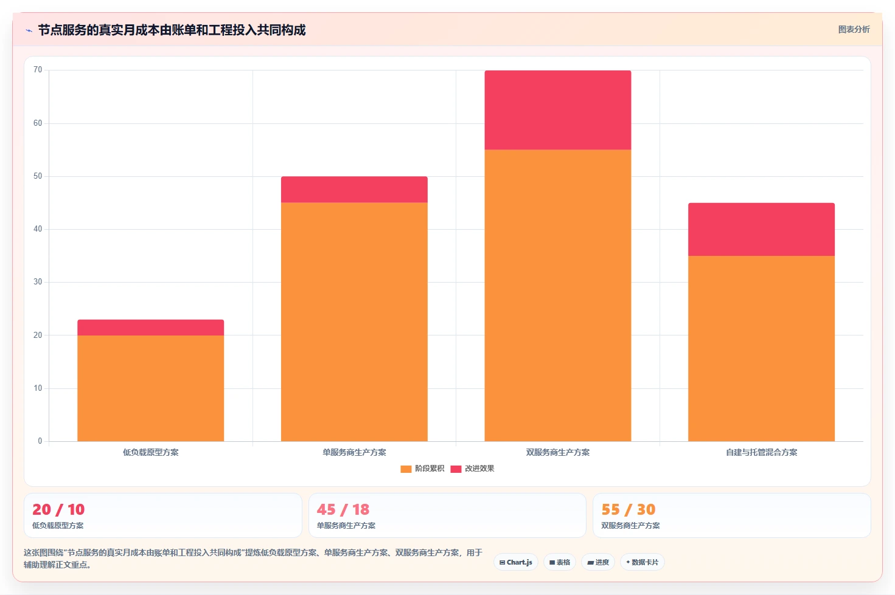
Task: Click the y-axis tick label 20
Action: coord(38,335)
